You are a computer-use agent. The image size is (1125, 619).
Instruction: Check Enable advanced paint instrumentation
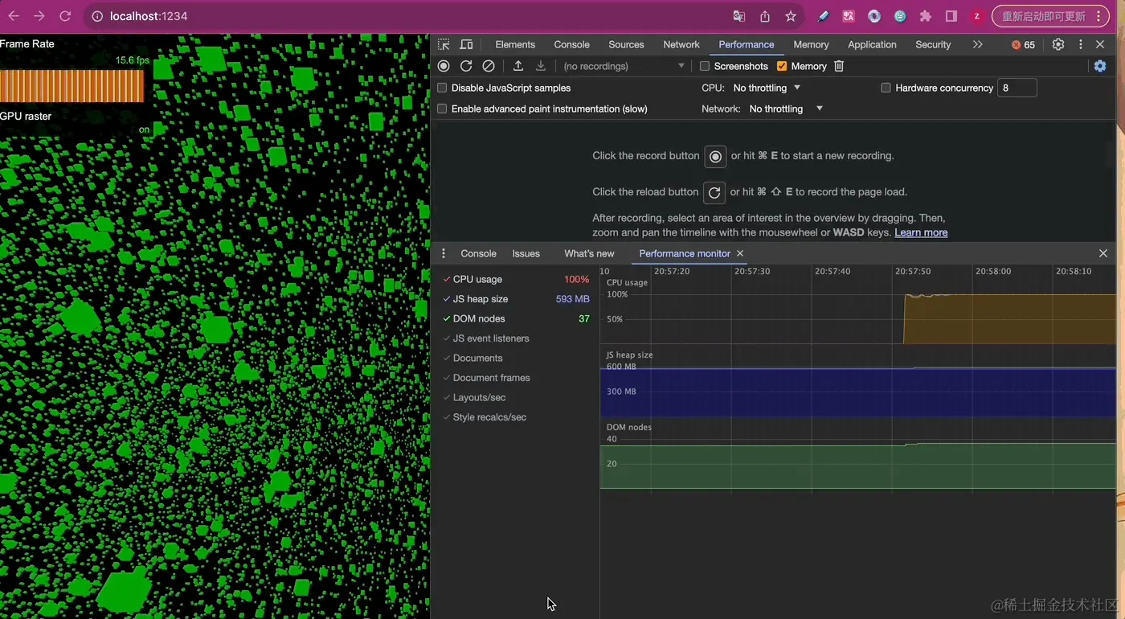442,109
